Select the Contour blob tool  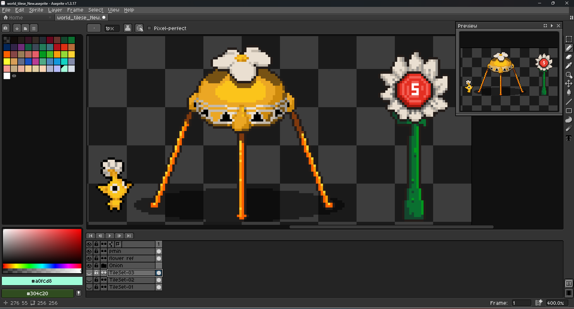pyautogui.click(x=569, y=119)
